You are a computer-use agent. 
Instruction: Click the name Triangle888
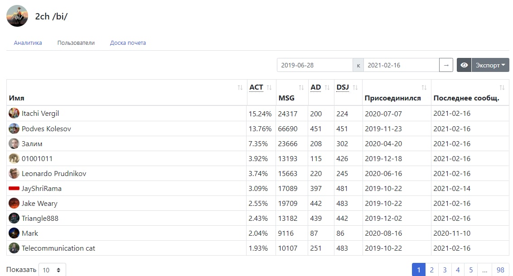[x=40, y=218]
